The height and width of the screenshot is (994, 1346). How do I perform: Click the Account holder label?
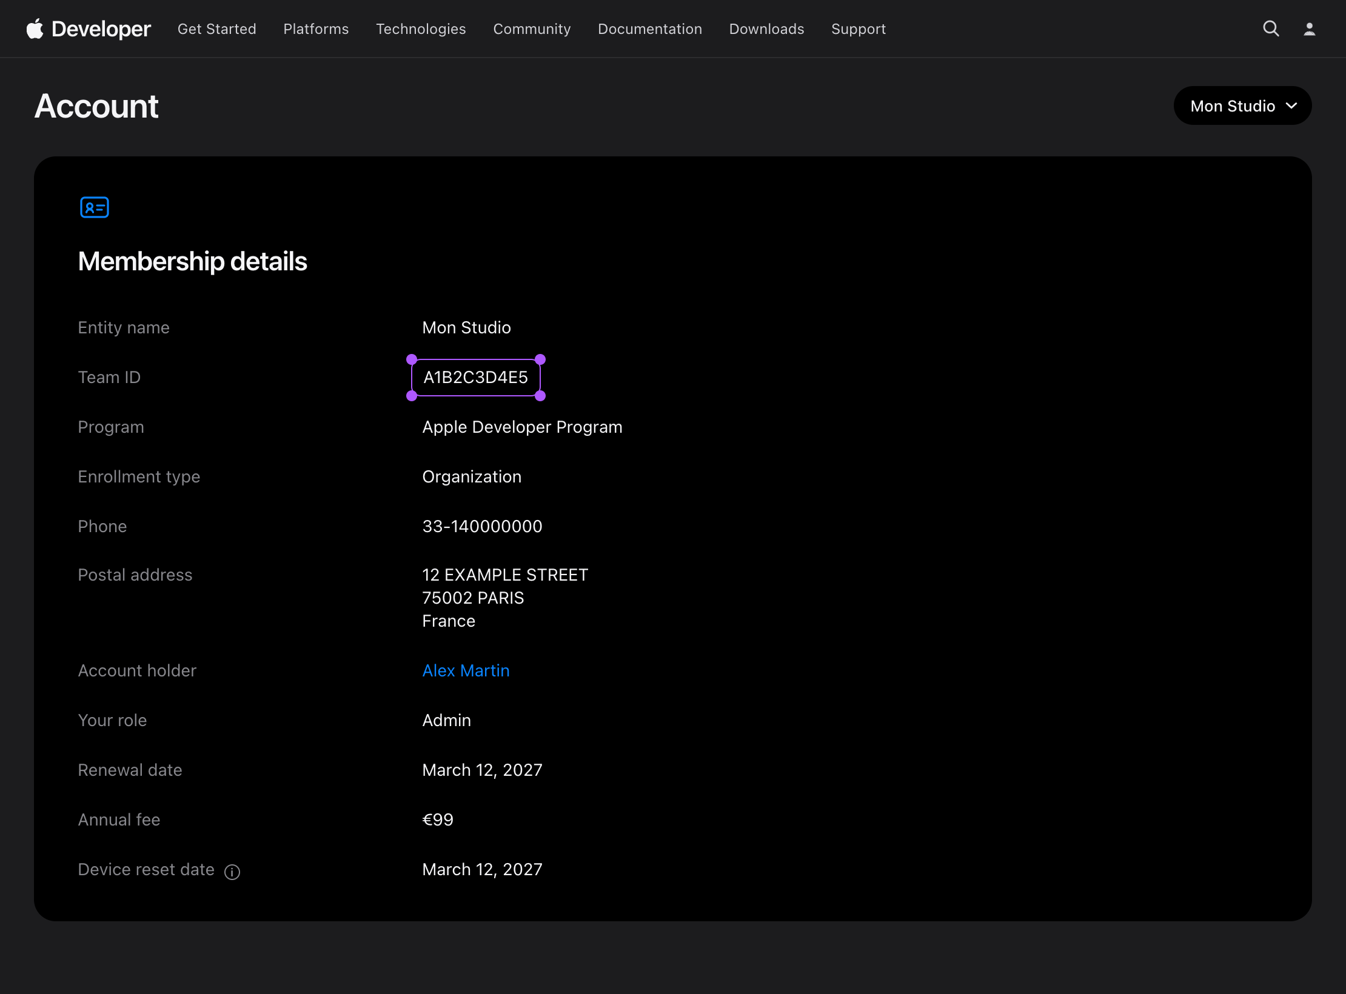(x=137, y=670)
